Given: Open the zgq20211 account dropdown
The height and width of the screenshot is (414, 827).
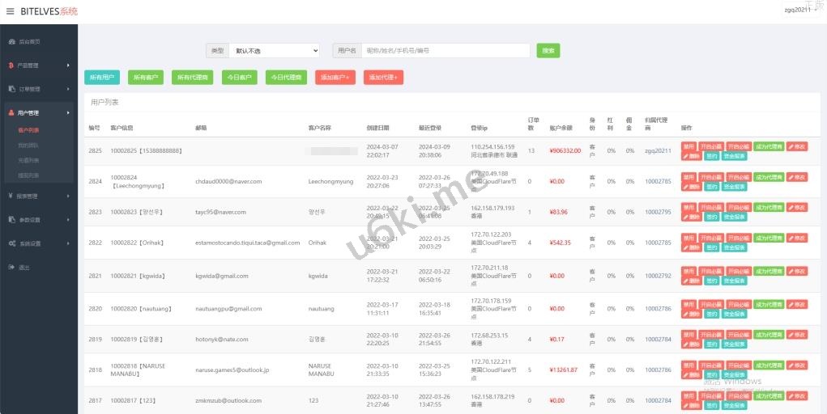Looking at the screenshot, I should click(x=800, y=10).
